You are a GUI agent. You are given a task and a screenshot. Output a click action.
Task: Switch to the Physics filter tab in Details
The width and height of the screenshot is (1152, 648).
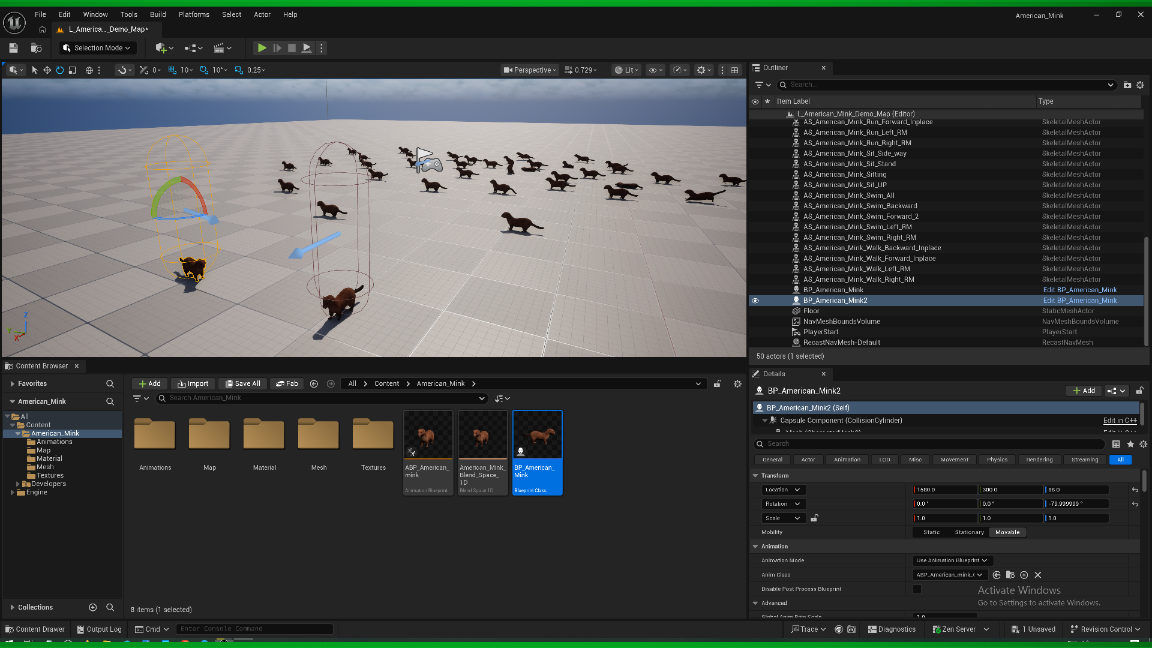tap(997, 460)
